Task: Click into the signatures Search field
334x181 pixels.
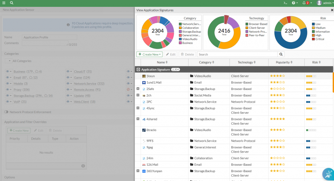Action: pos(237,54)
